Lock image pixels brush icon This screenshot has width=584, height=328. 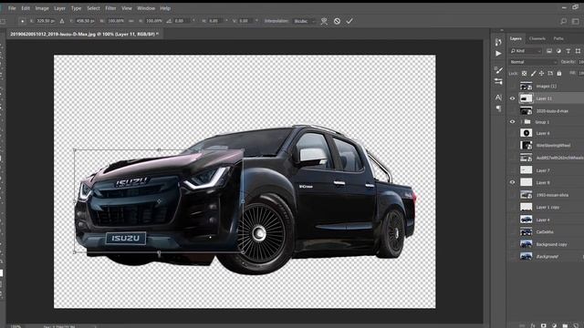pos(533,74)
